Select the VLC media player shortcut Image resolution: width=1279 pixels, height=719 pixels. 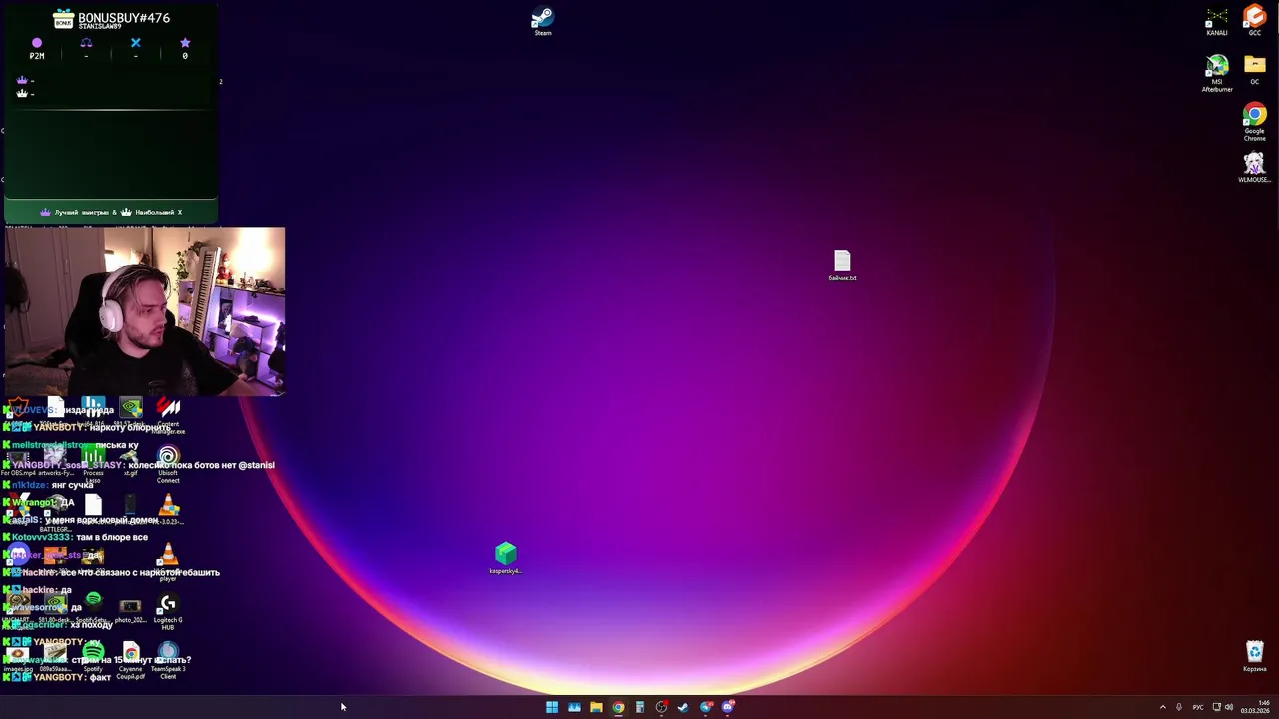coord(168,562)
